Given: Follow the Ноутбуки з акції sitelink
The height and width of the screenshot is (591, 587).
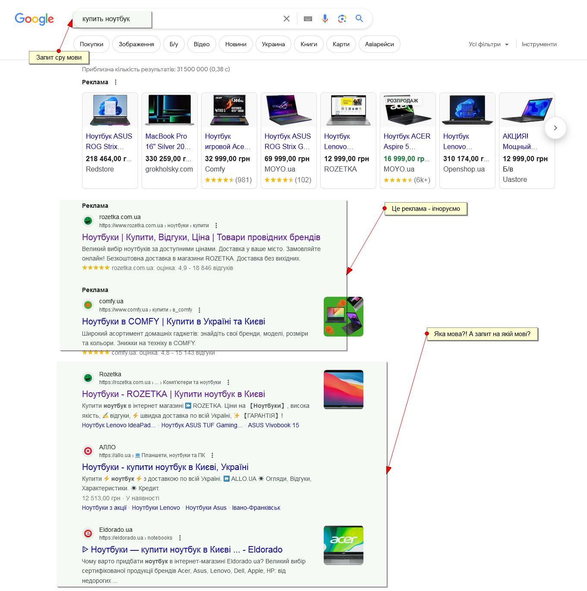Looking at the screenshot, I should [x=104, y=508].
